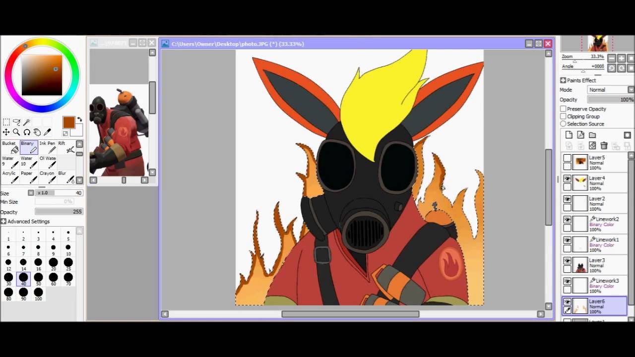Viewport: 635px width, 357px height.
Task: Pick a hue on the color wheel
Action: click(x=42, y=75)
